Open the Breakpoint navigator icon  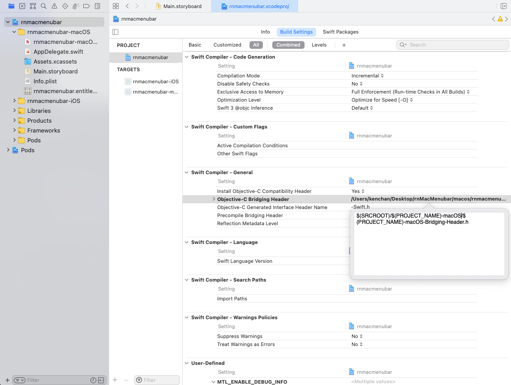click(87, 6)
